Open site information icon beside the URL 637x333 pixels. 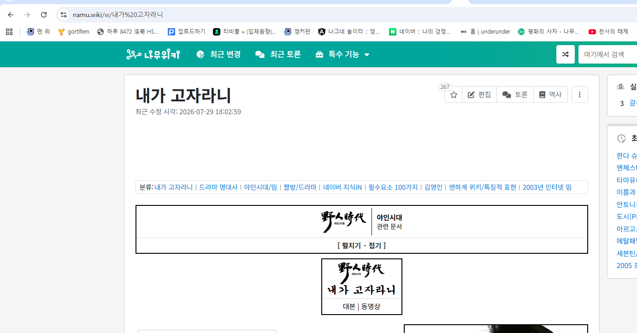(x=64, y=15)
